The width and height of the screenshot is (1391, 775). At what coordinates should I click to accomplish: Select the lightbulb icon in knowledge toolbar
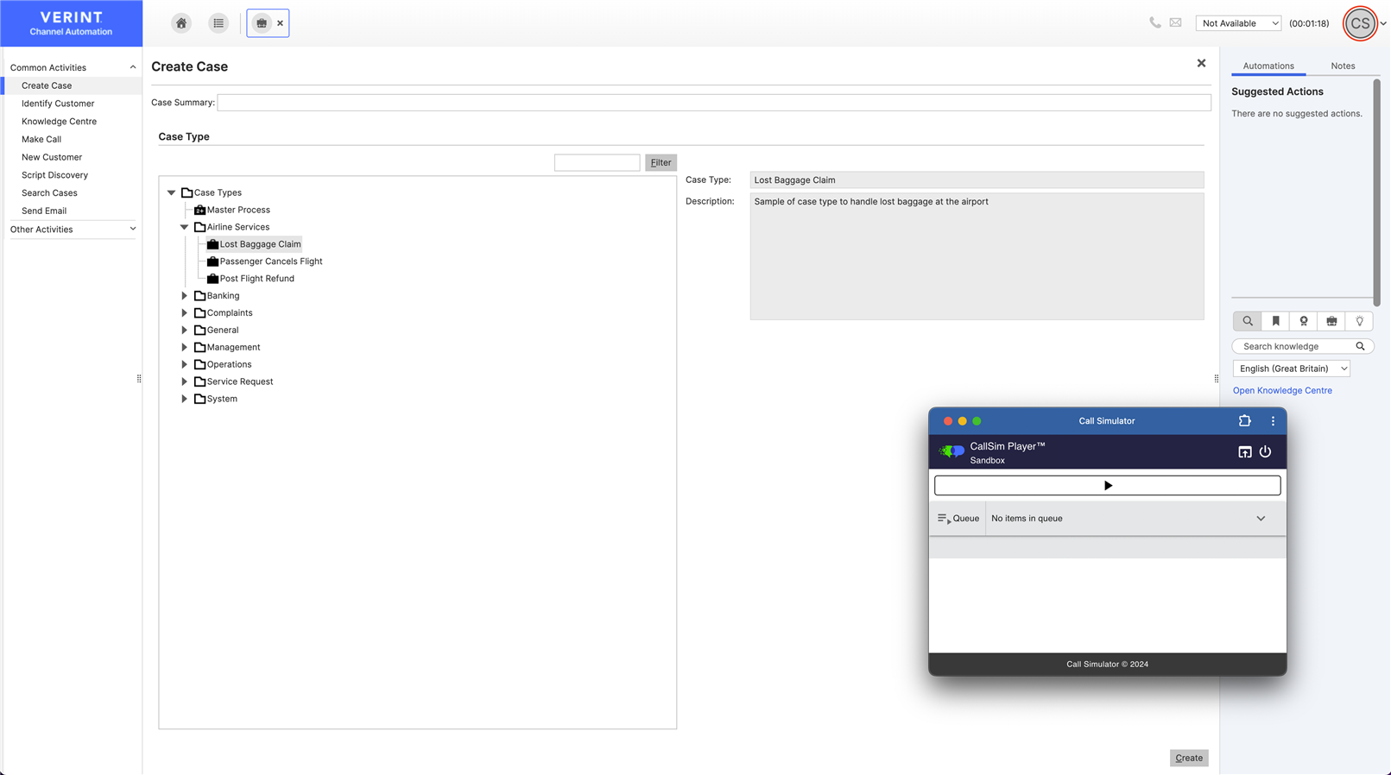1360,321
